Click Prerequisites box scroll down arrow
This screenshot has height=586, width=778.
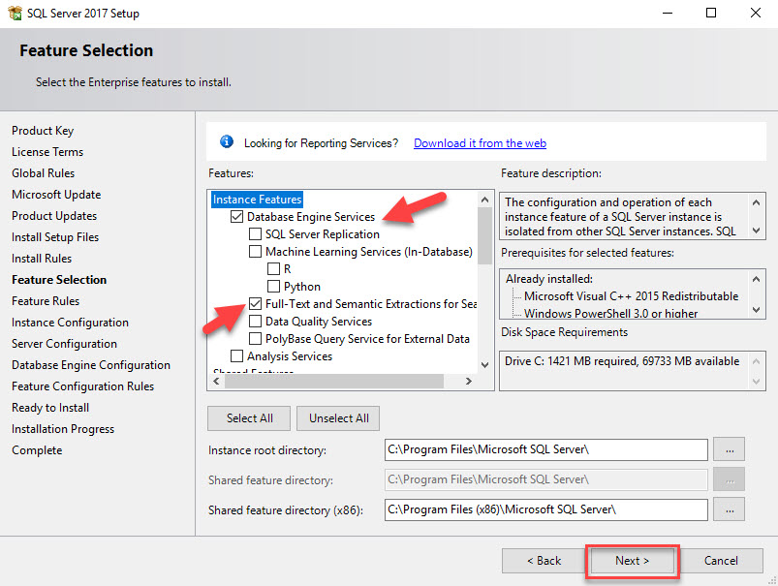756,310
